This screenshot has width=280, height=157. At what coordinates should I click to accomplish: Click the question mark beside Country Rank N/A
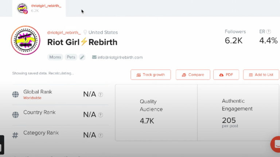click(101, 115)
